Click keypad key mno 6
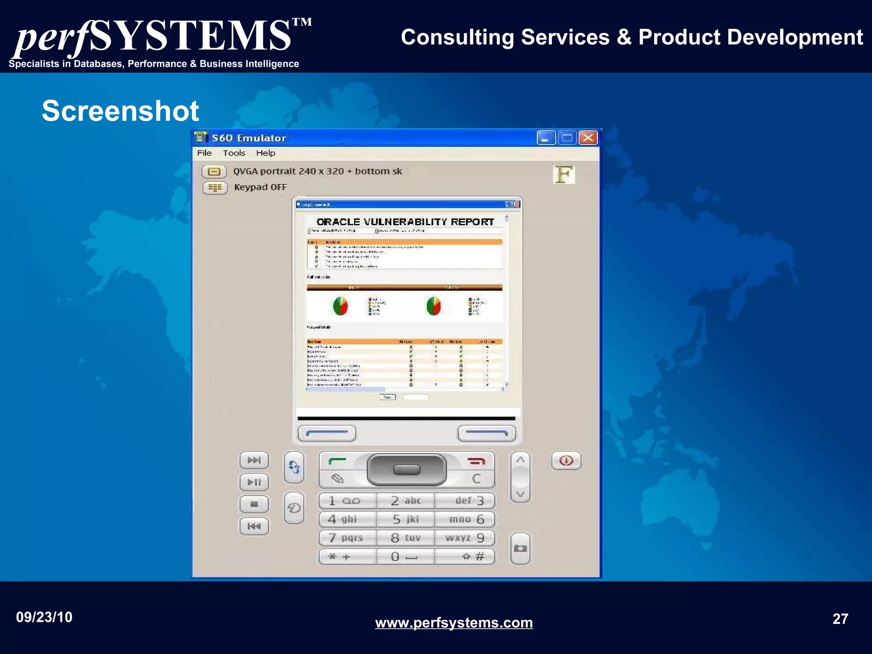Image resolution: width=872 pixels, height=654 pixels. [x=465, y=519]
